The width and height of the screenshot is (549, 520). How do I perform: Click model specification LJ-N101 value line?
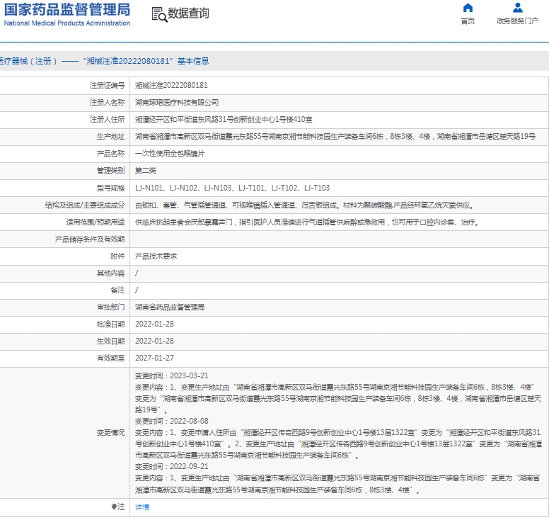233,188
